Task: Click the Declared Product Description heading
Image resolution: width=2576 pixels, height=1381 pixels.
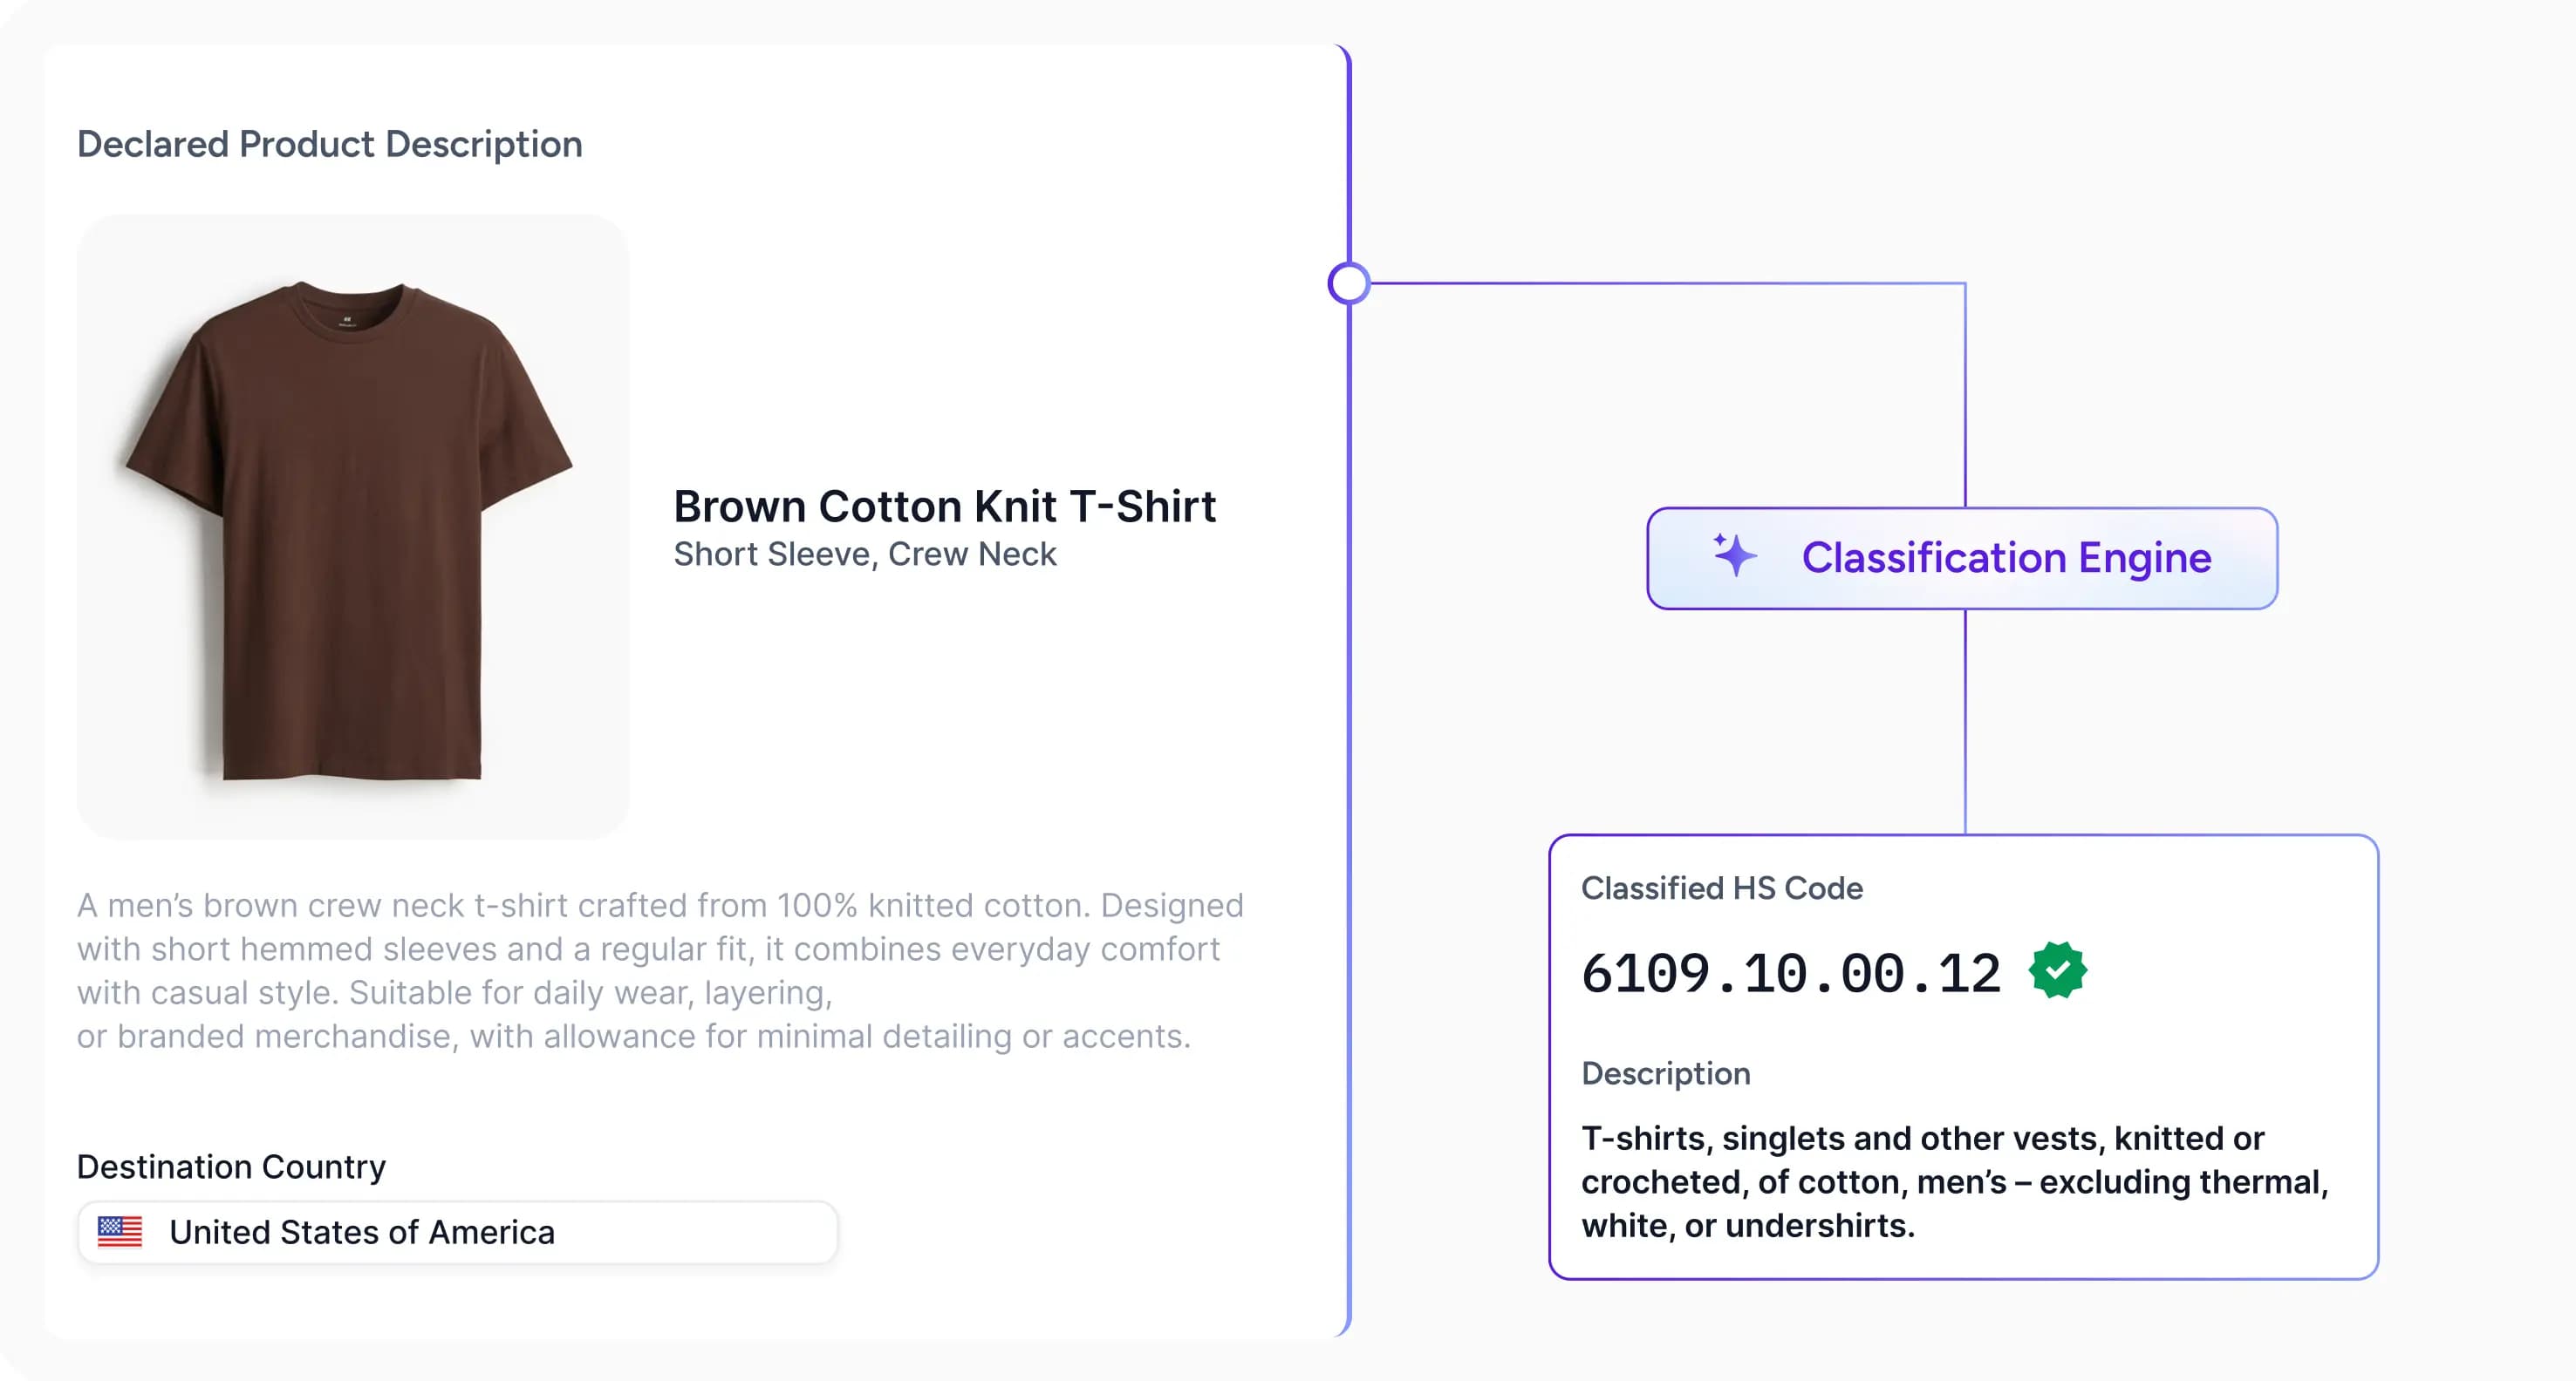Action: 329,144
